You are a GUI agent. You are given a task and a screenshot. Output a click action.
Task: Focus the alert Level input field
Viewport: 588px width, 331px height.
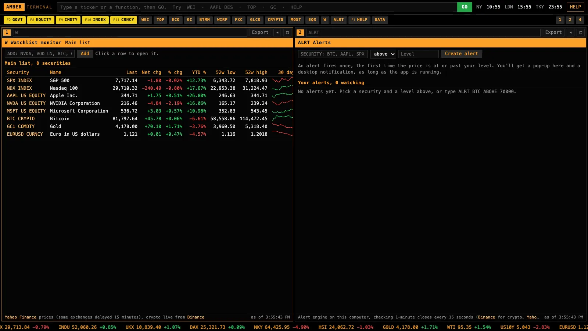click(419, 54)
